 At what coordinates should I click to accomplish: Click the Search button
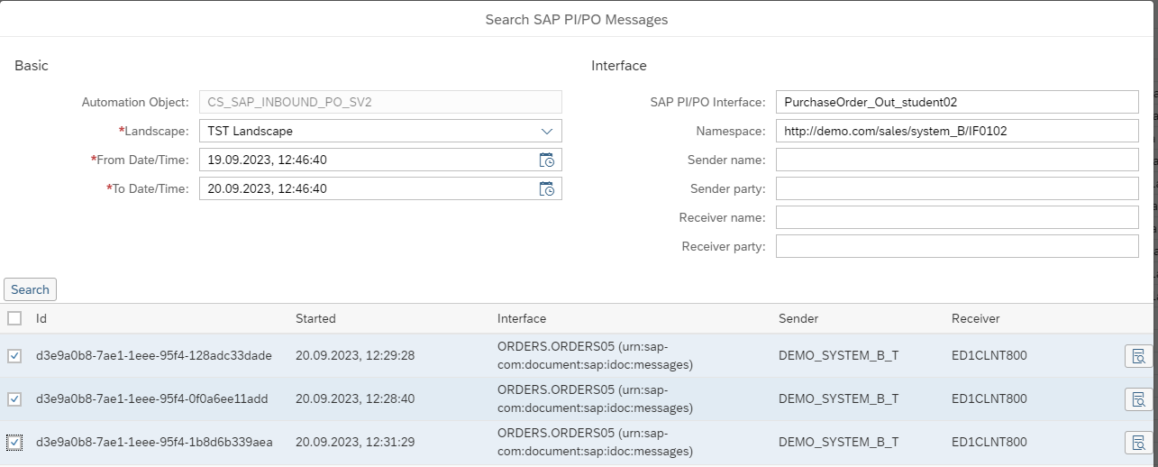30,289
